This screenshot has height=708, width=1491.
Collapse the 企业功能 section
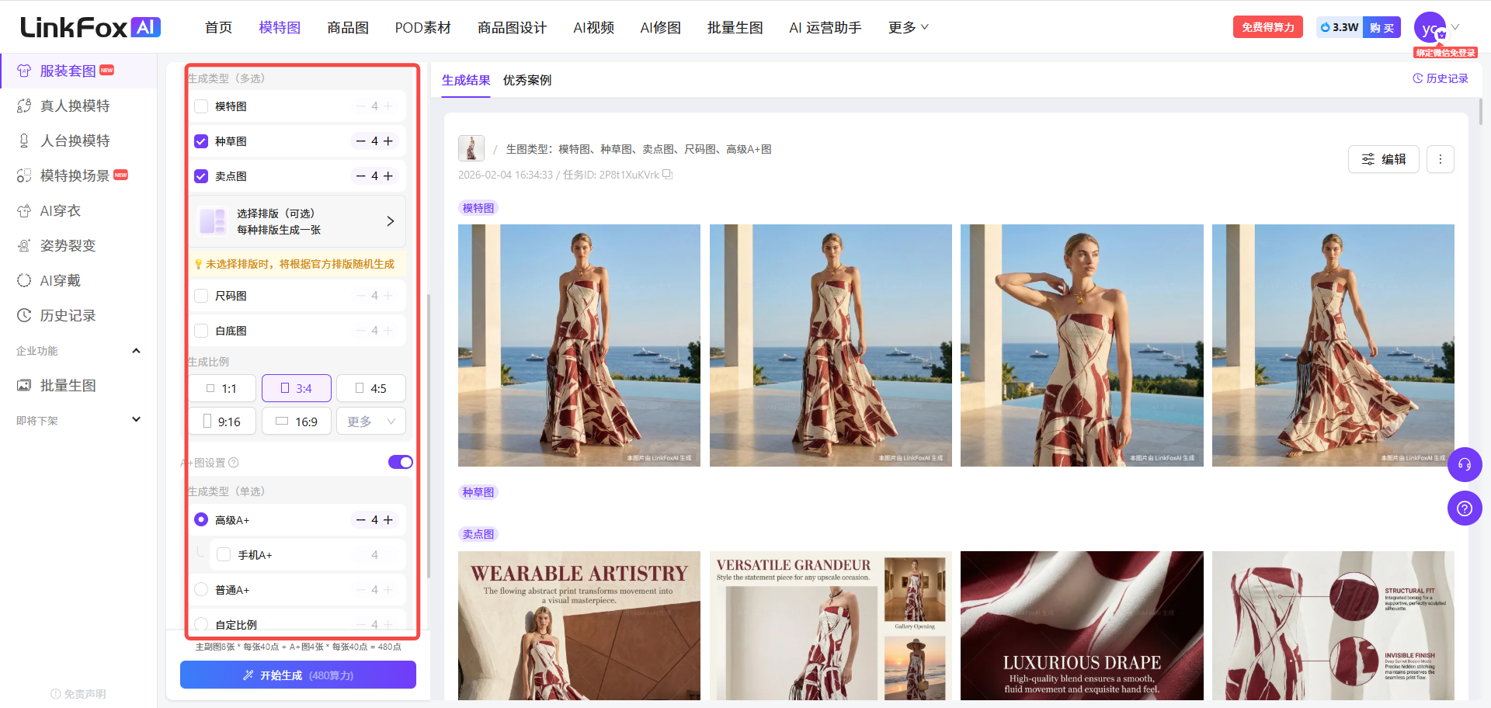[136, 351]
